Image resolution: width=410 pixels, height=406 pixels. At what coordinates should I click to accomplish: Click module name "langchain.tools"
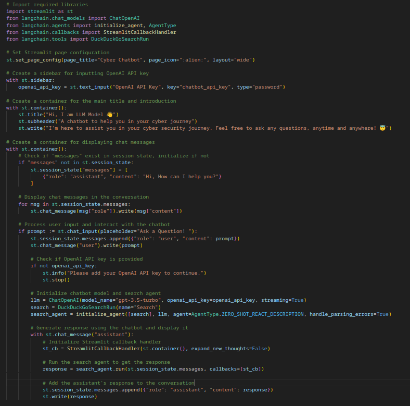44,39
